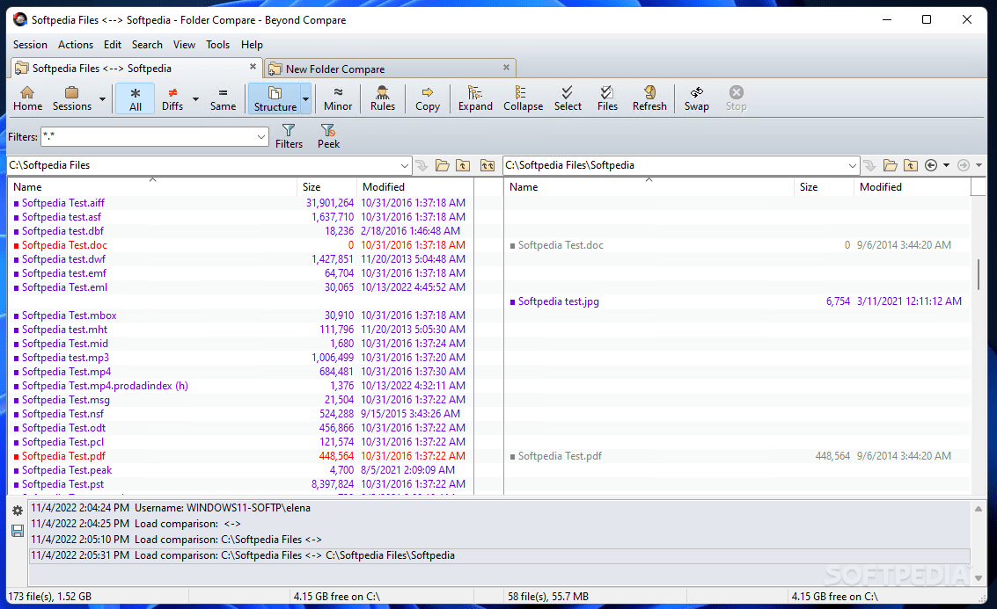Click right pane up-one-level folder icon

coord(911,165)
